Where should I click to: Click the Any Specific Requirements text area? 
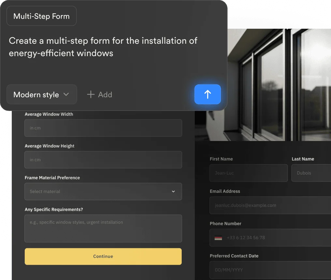103,228
